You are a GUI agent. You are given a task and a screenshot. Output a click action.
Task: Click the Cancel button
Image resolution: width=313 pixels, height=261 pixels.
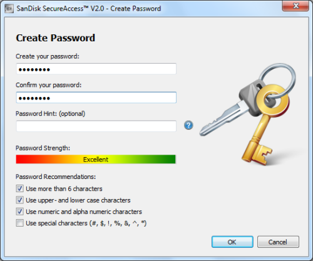pyautogui.click(x=278, y=242)
